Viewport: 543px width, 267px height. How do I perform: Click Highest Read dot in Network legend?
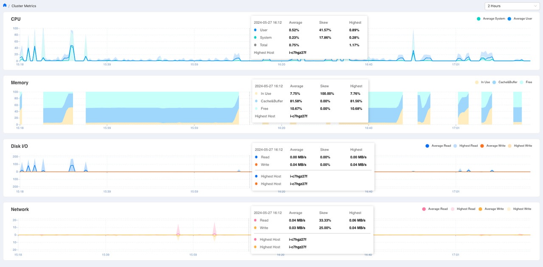pyautogui.click(x=453, y=209)
